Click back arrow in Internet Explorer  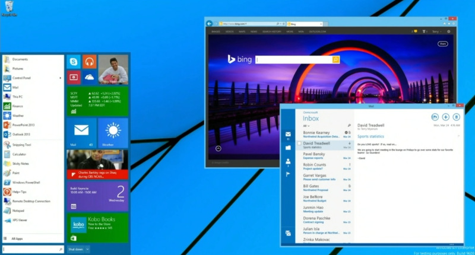point(210,24)
